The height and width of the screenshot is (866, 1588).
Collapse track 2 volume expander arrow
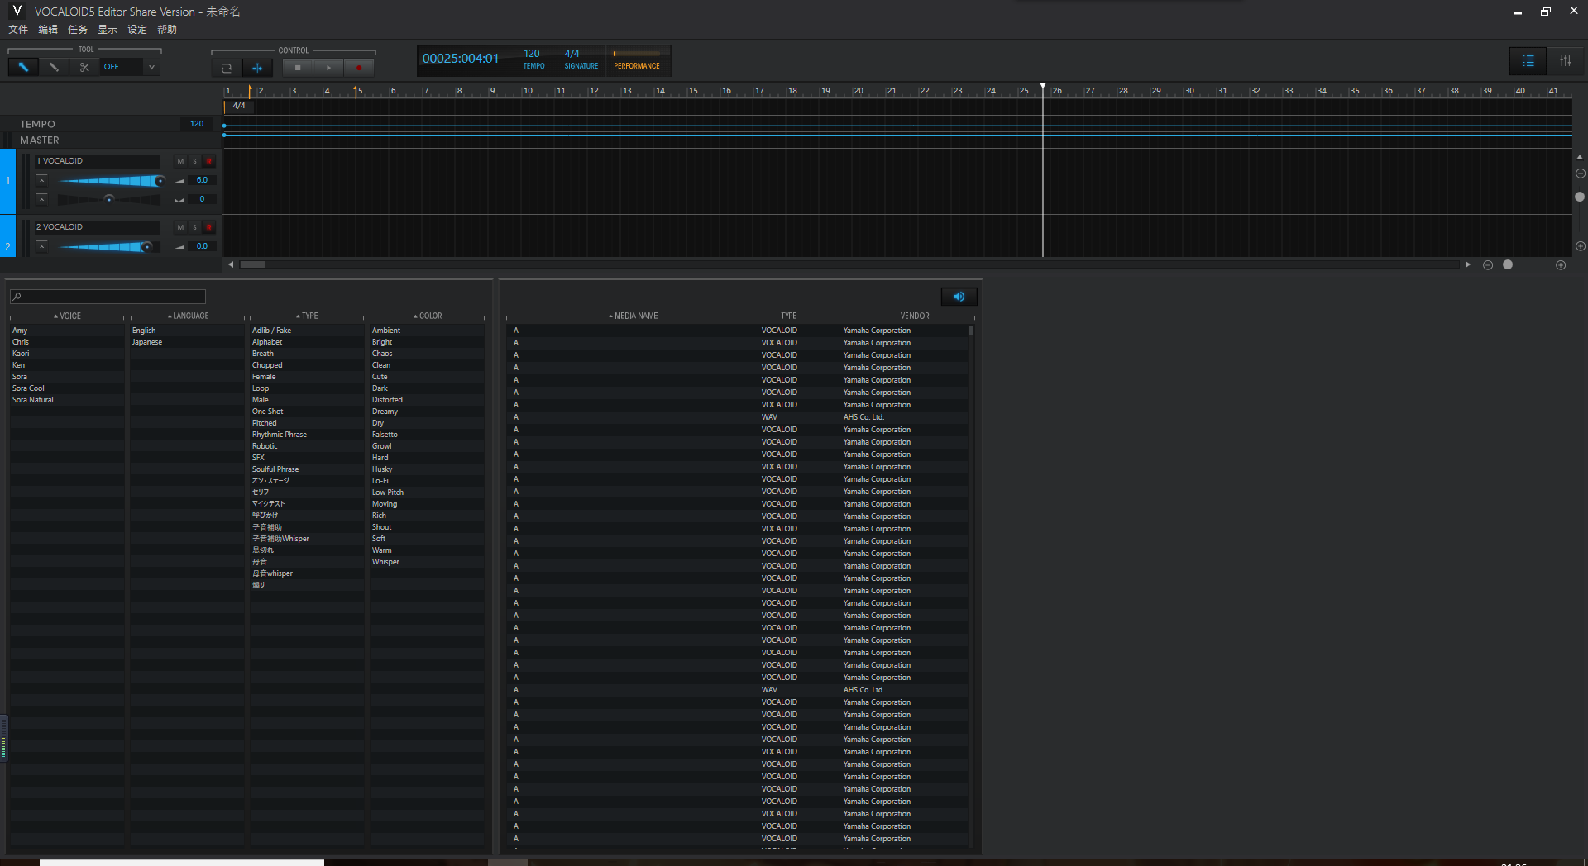[x=42, y=246]
